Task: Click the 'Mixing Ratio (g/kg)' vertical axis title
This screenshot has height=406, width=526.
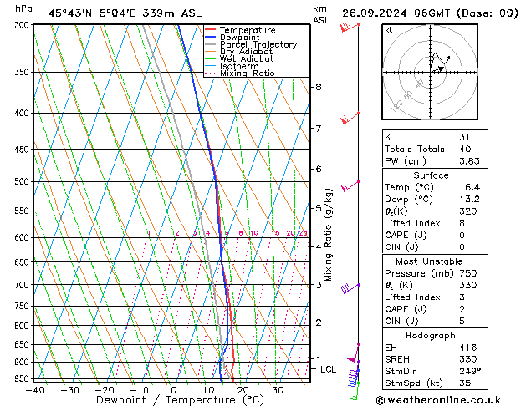Action: click(329, 235)
